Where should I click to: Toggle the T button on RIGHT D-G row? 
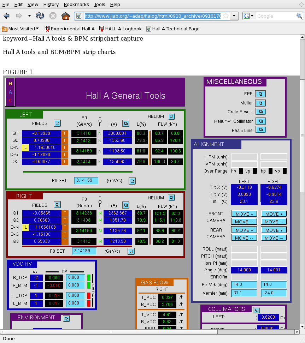pyautogui.click(x=65, y=234)
